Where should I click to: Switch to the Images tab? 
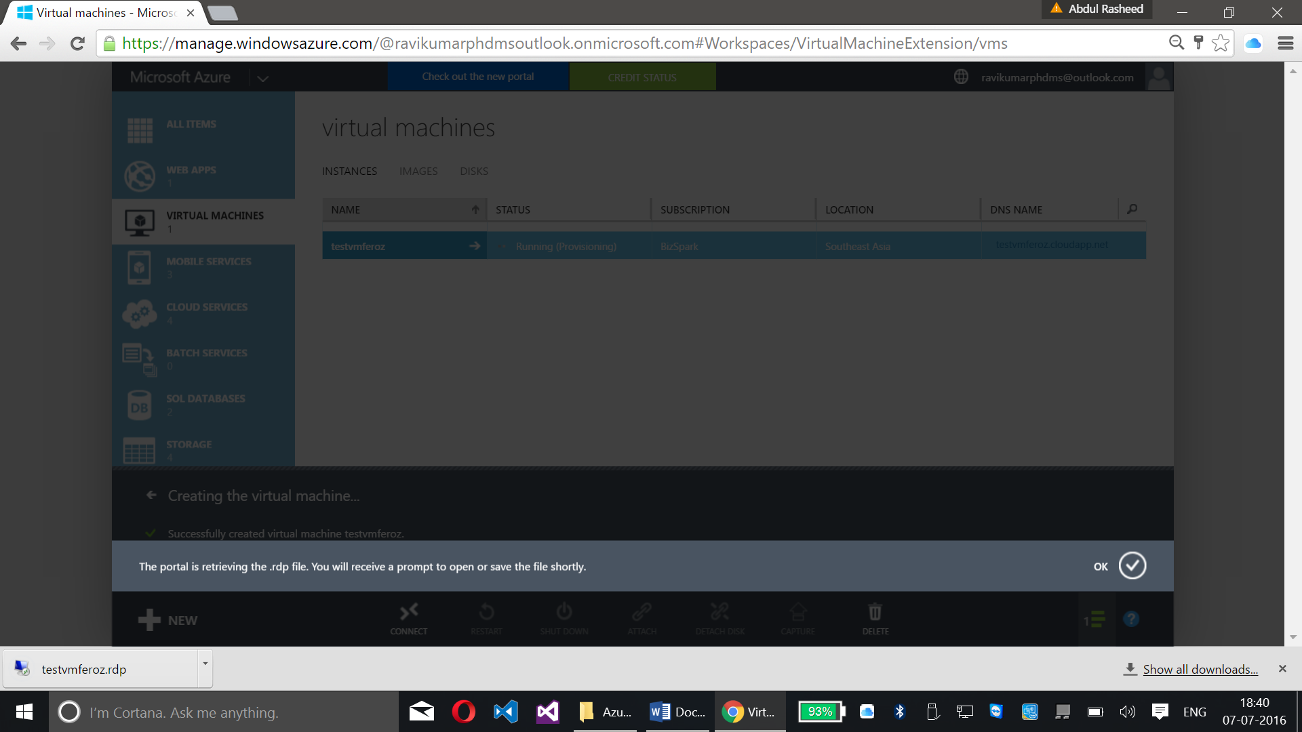(x=418, y=171)
